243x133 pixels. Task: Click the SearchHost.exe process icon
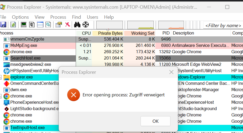(7, 58)
